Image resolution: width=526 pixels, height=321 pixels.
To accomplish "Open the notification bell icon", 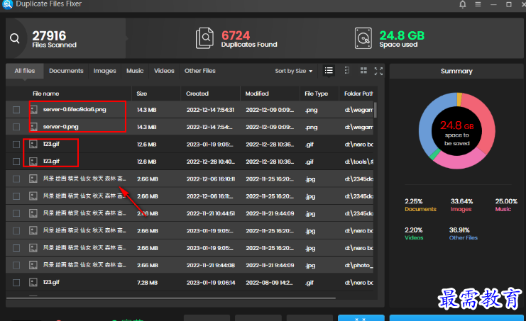I will (463, 4).
